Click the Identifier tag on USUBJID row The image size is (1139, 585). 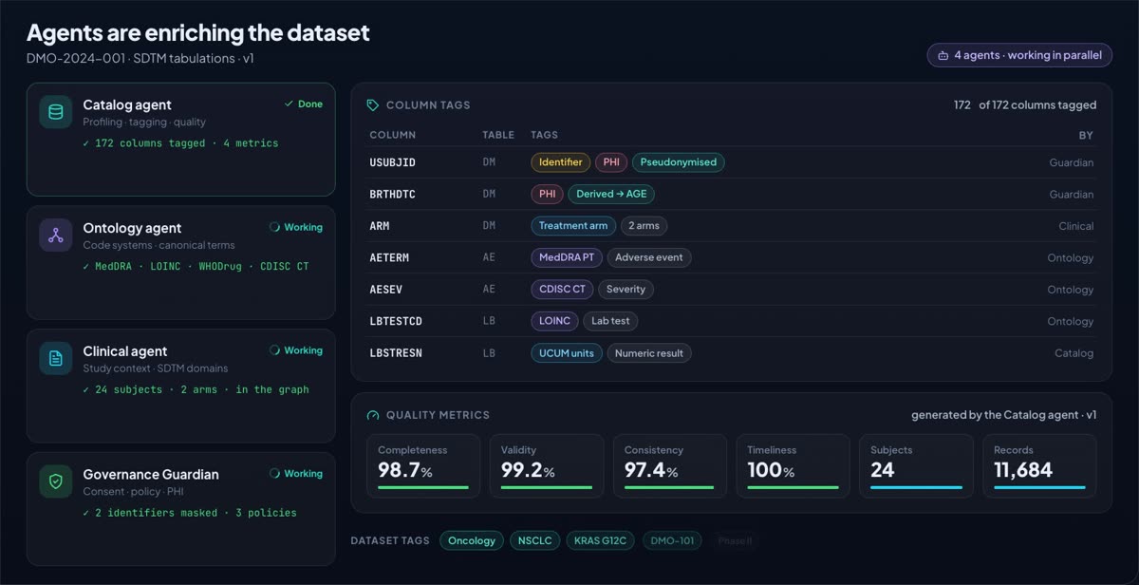click(x=560, y=162)
